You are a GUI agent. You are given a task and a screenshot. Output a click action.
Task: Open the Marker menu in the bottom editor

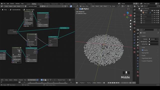point(15,80)
